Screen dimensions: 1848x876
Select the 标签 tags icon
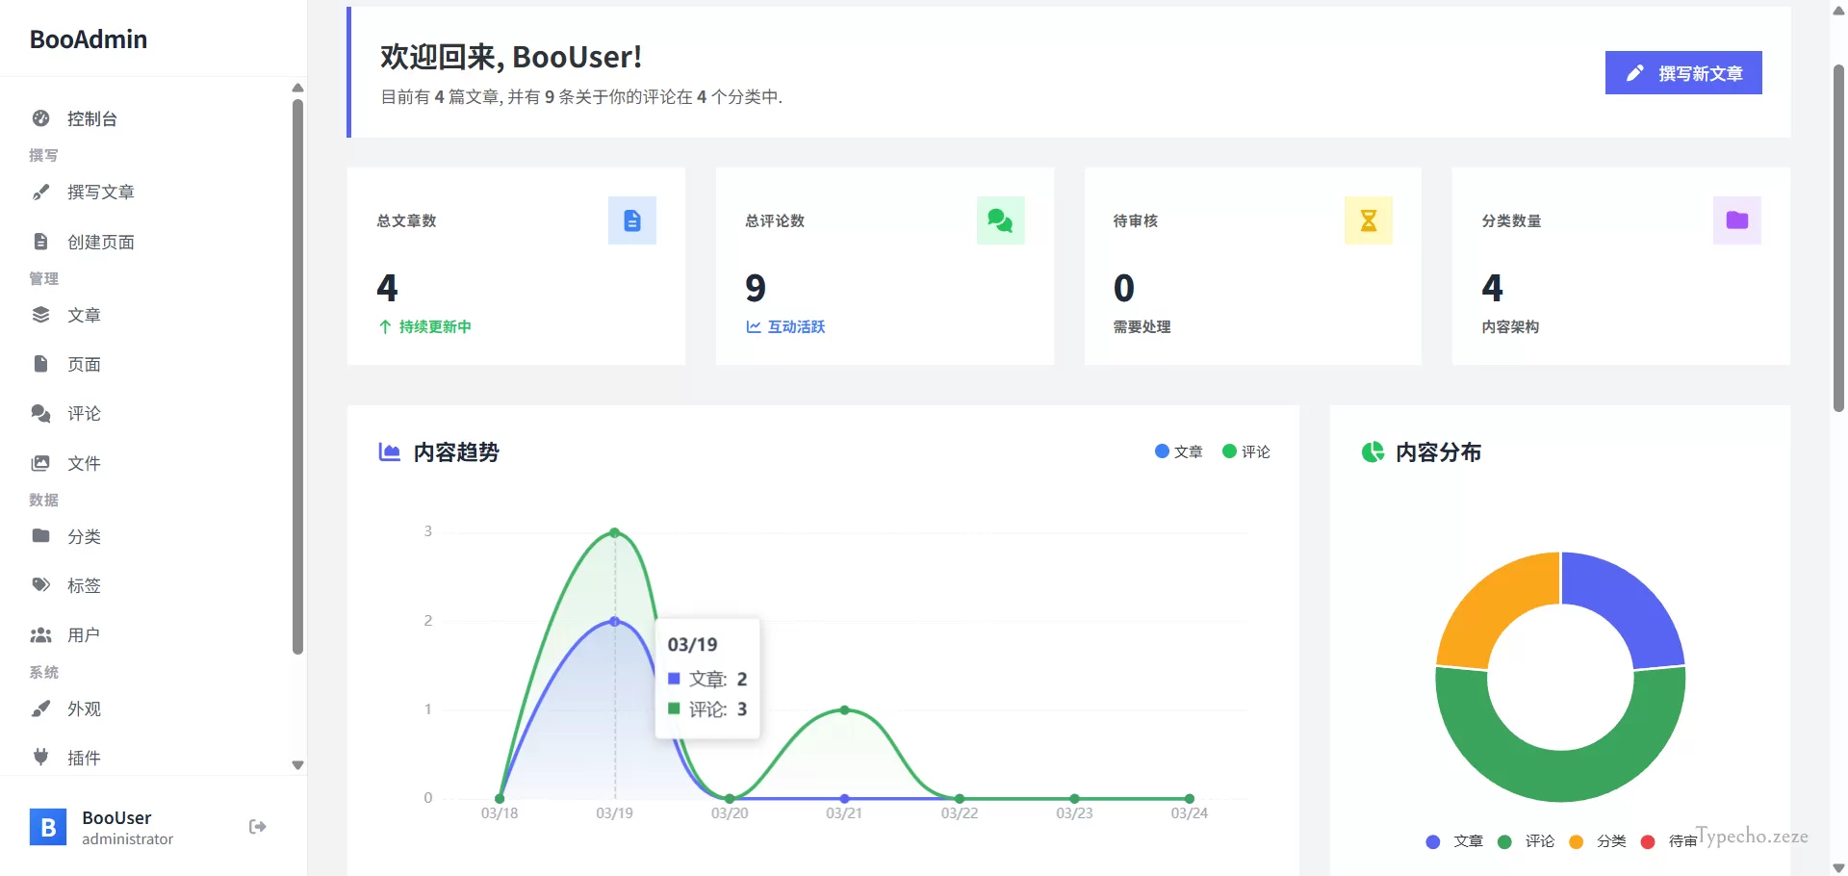(40, 585)
